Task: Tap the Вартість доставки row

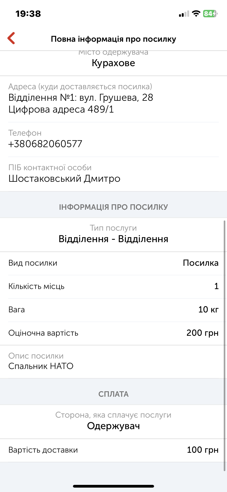Action: 113,450
